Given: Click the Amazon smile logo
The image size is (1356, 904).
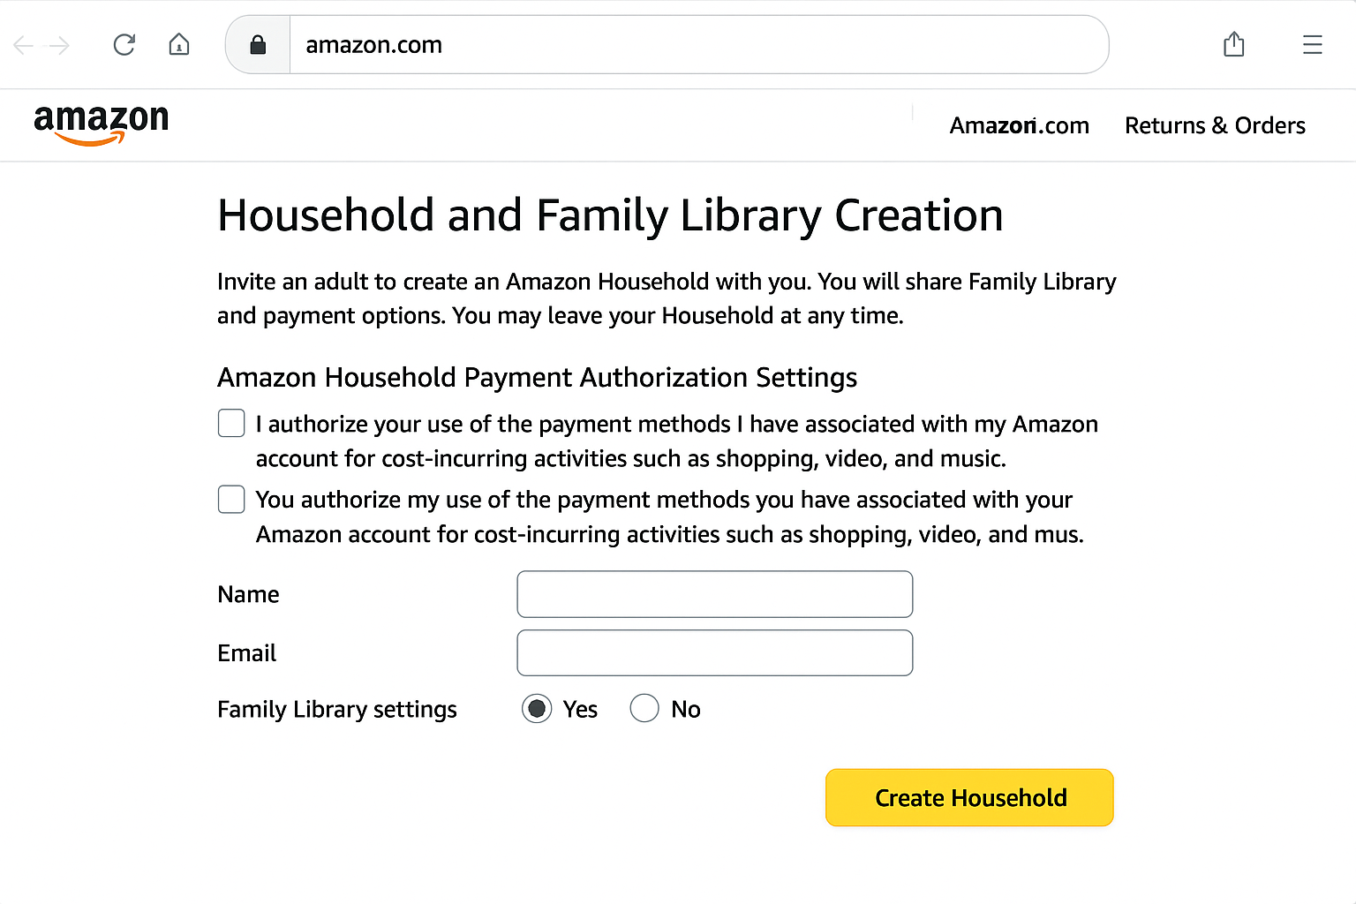Looking at the screenshot, I should point(101,124).
